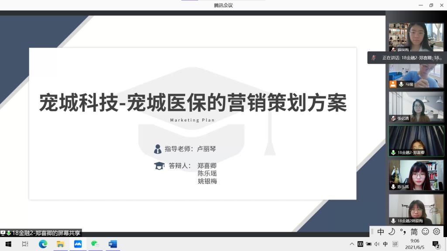Open IME settings gear in the input toolbar
This screenshot has width=447, height=251.
436,232
